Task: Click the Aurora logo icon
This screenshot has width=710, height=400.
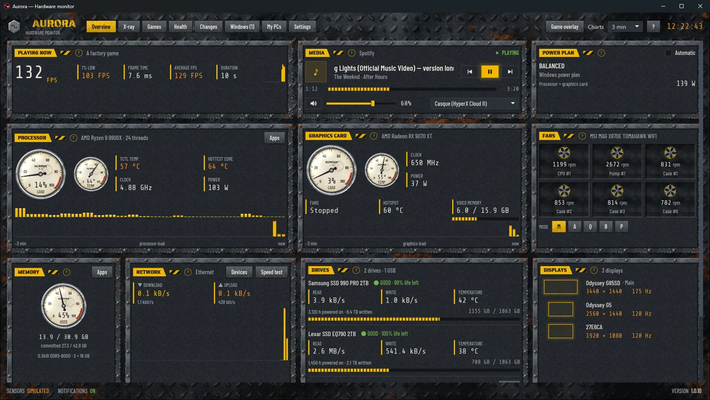Action: (14, 27)
